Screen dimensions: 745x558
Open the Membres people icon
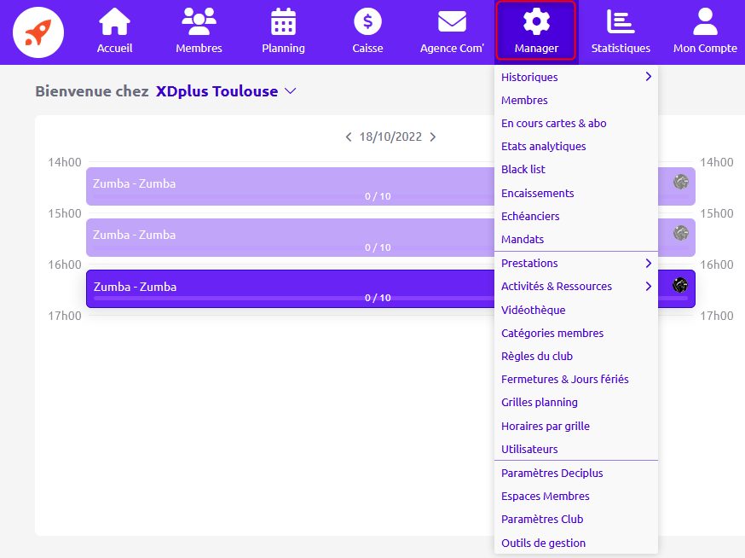pyautogui.click(x=199, y=22)
